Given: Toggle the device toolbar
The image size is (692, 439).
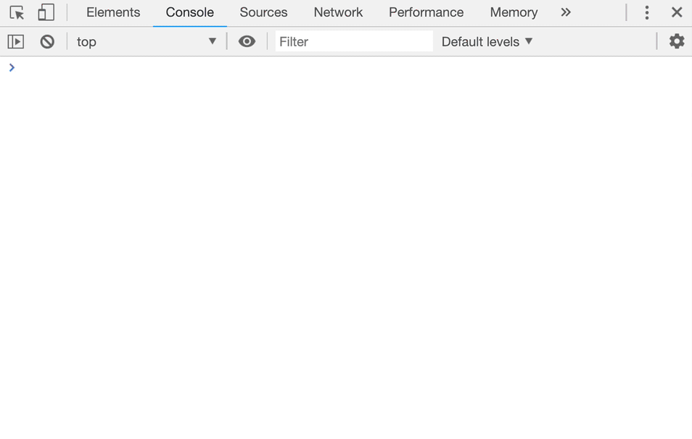Looking at the screenshot, I should 45,12.
